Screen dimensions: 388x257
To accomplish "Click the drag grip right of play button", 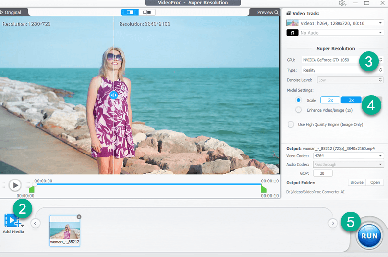I will click(x=27, y=185).
